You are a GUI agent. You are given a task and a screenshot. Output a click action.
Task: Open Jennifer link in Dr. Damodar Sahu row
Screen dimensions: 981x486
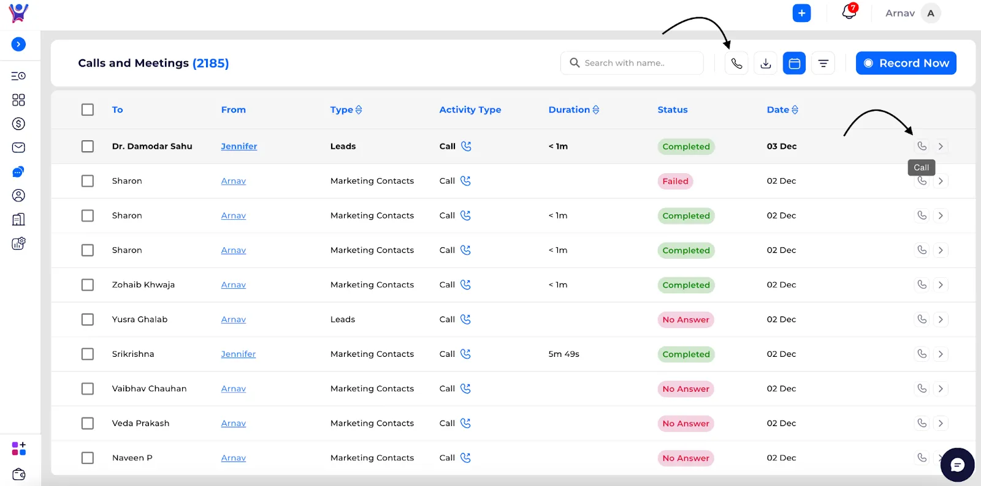239,146
